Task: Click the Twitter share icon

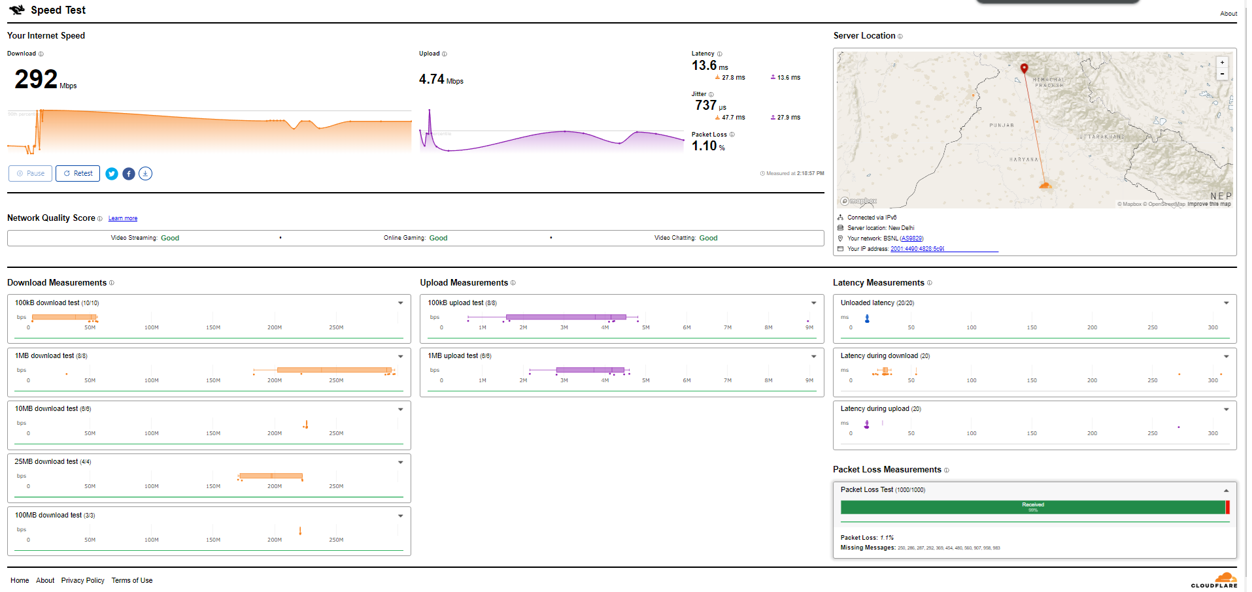Action: [x=112, y=174]
